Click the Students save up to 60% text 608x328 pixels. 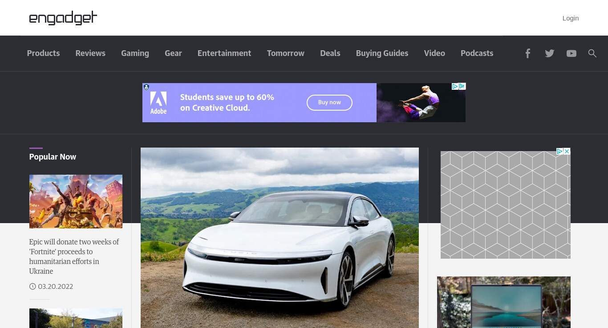point(227,103)
